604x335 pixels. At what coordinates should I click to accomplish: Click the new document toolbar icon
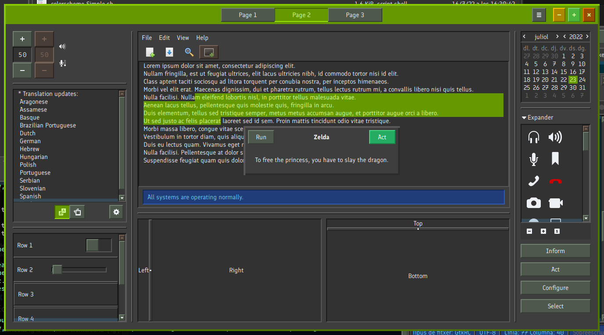(150, 53)
